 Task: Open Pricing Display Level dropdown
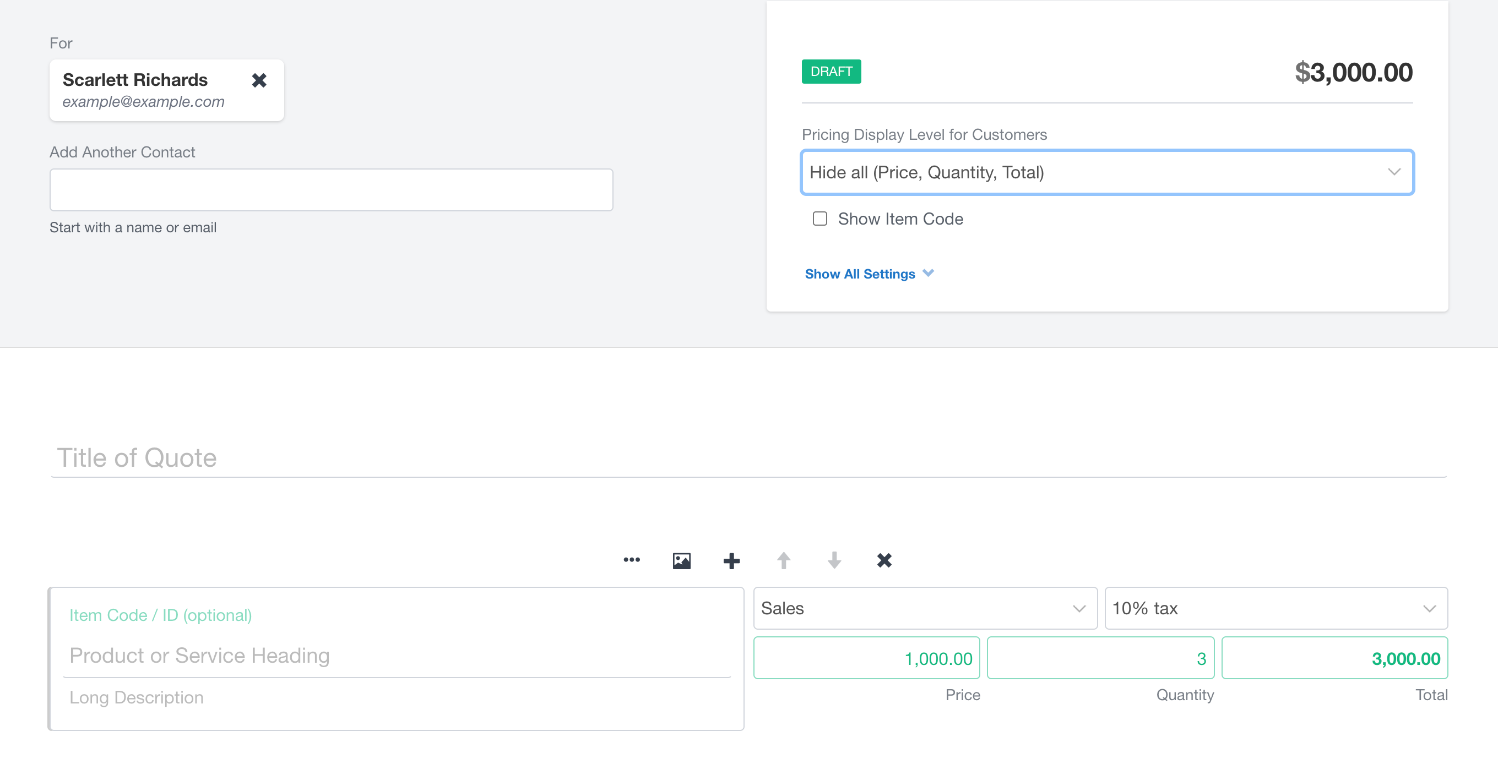[1107, 172]
